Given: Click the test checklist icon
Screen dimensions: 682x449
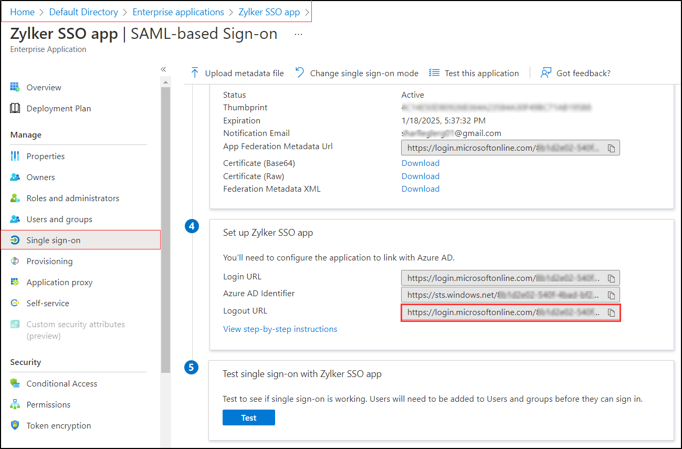Looking at the screenshot, I should pyautogui.click(x=434, y=72).
